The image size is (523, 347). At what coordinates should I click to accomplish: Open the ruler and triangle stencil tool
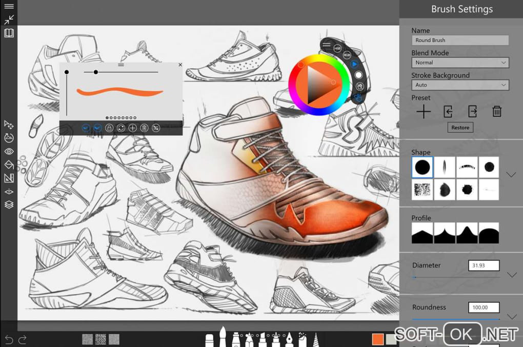tap(9, 178)
